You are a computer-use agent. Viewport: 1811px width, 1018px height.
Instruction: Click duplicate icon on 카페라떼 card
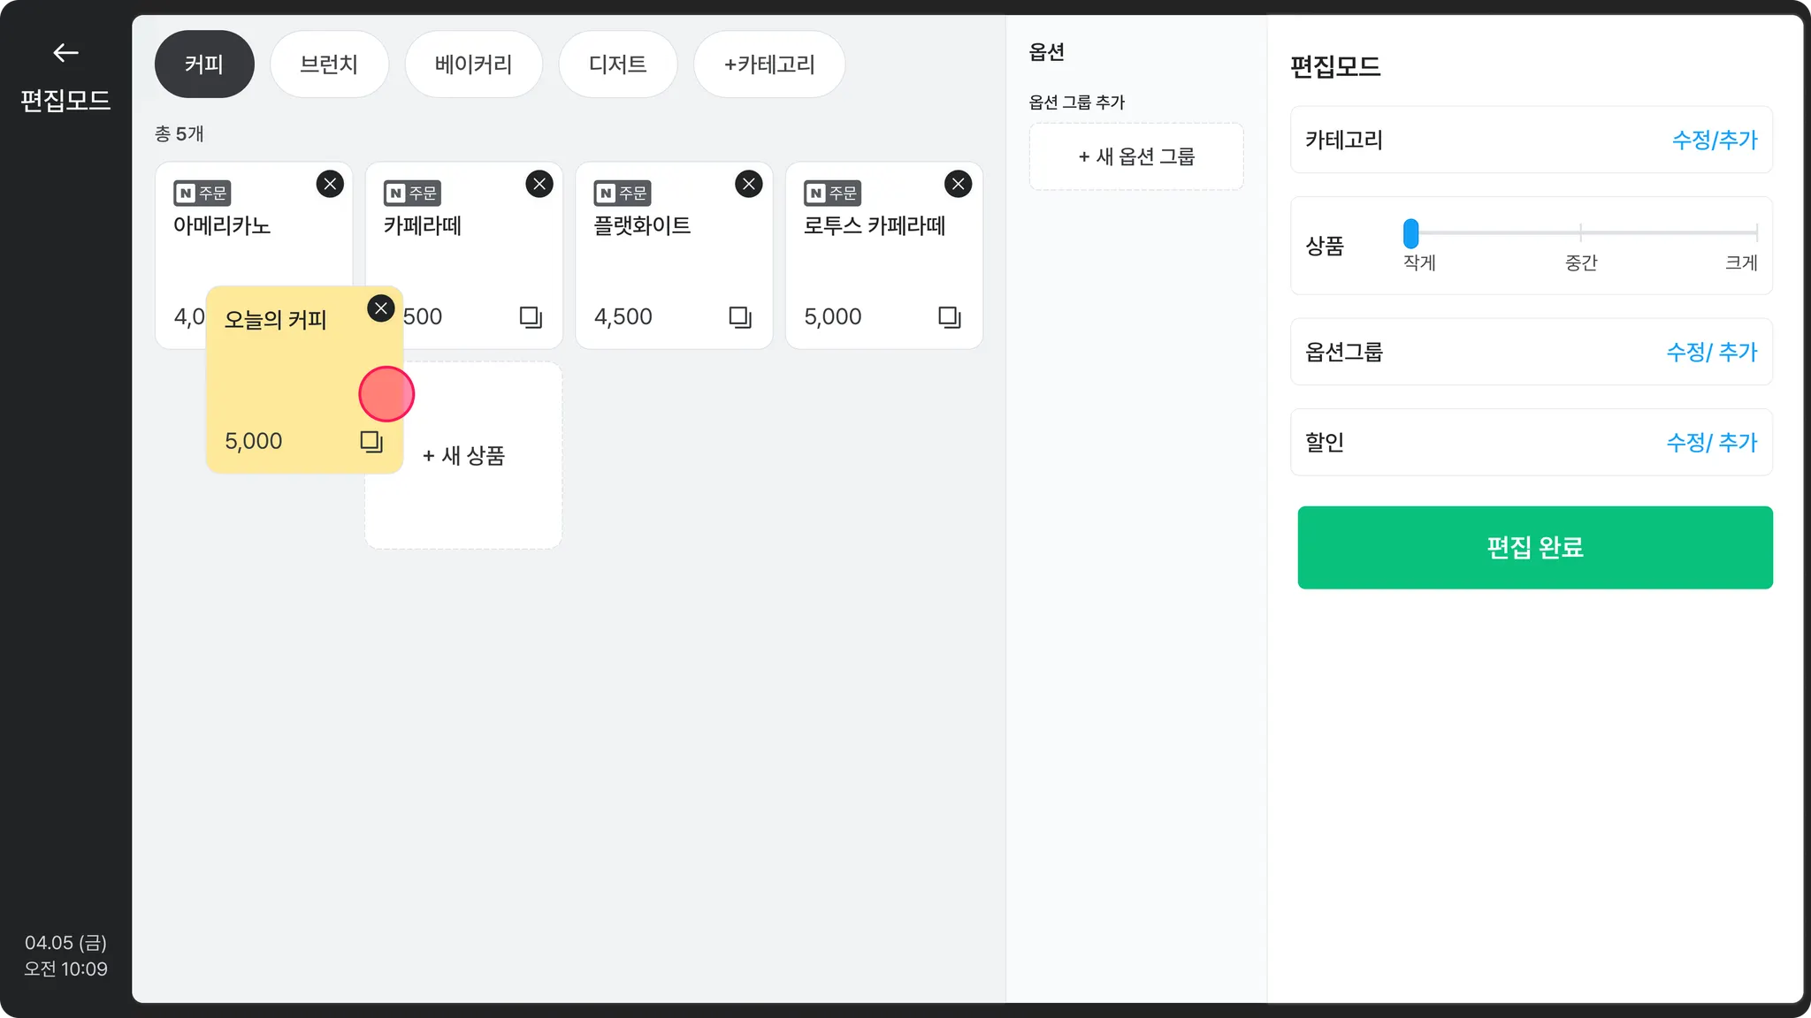[531, 317]
